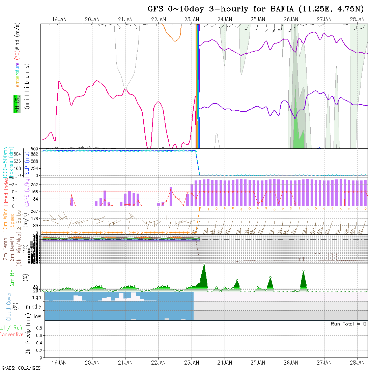This screenshot has height=371, width=371.
Task: Click the 21JAN label on the bottom axis
Action: coord(125,363)
